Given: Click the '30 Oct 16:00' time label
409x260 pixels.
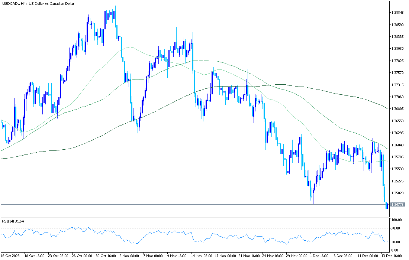Looking at the screenshot, I should (x=106, y=256).
